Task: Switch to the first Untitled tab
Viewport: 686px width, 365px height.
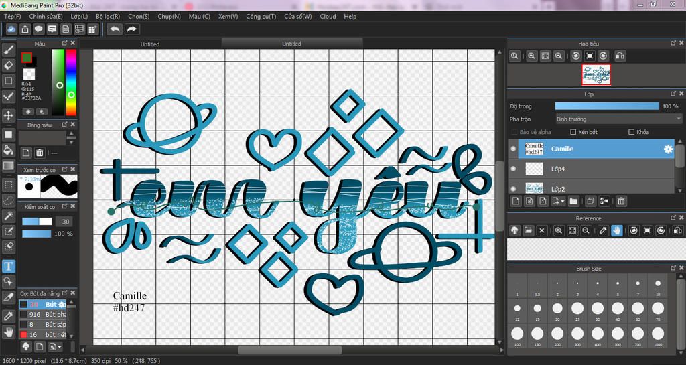Action: [x=150, y=44]
